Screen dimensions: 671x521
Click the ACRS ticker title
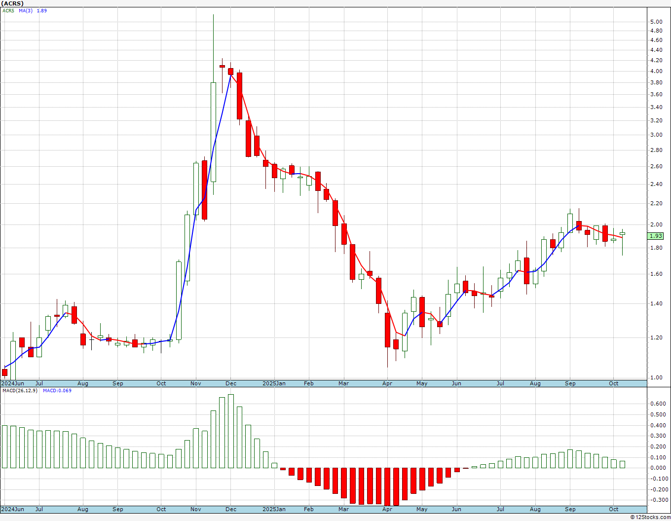coord(12,3)
